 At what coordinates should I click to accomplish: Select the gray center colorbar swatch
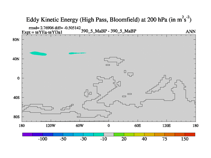109,134
